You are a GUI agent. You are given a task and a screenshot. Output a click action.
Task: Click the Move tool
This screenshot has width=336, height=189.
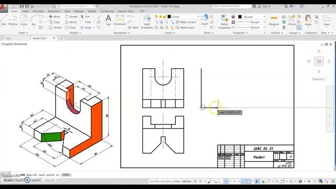(x=55, y=16)
